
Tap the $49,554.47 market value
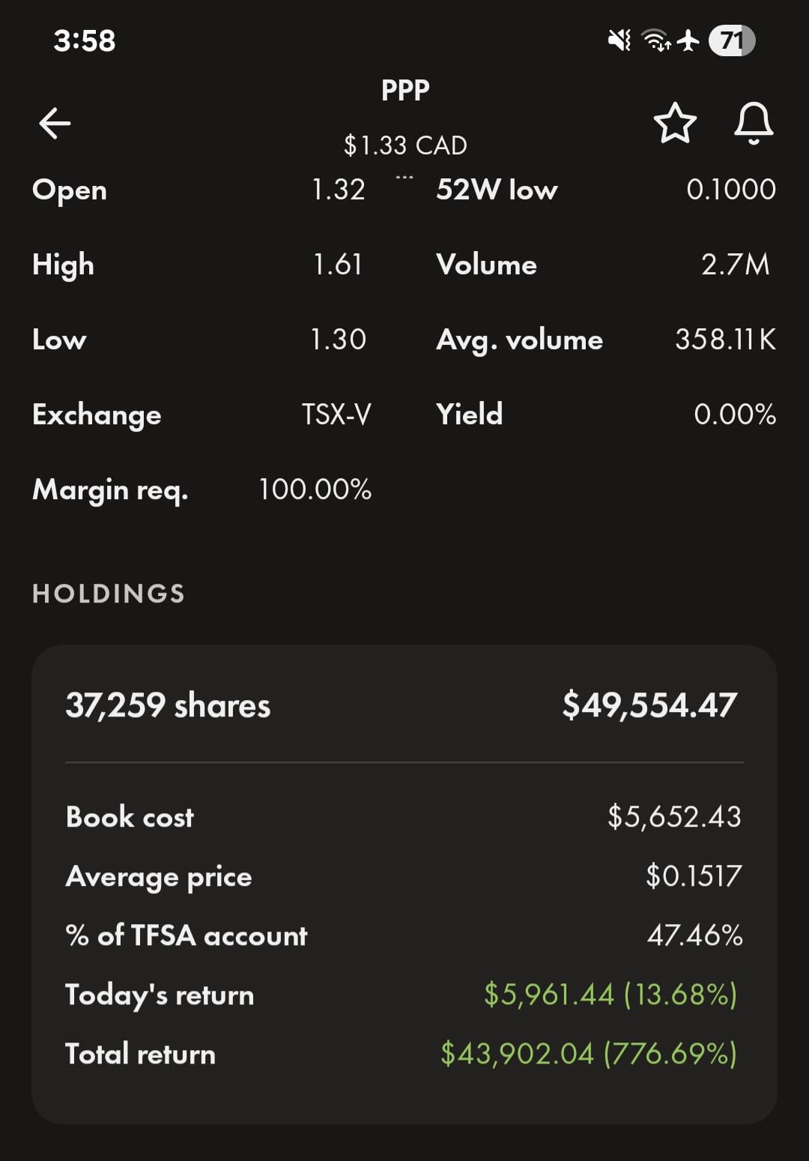649,705
